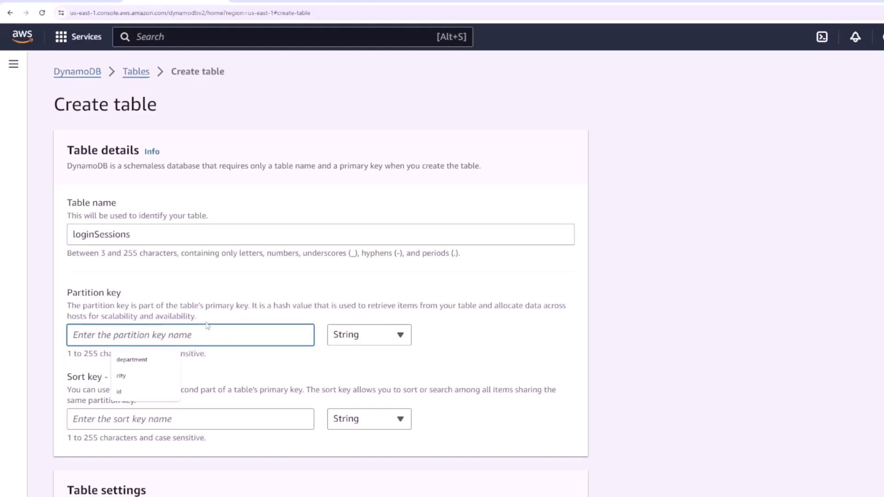This screenshot has width=884, height=497.
Task: Click the AWS logo home icon
Action: point(22,37)
